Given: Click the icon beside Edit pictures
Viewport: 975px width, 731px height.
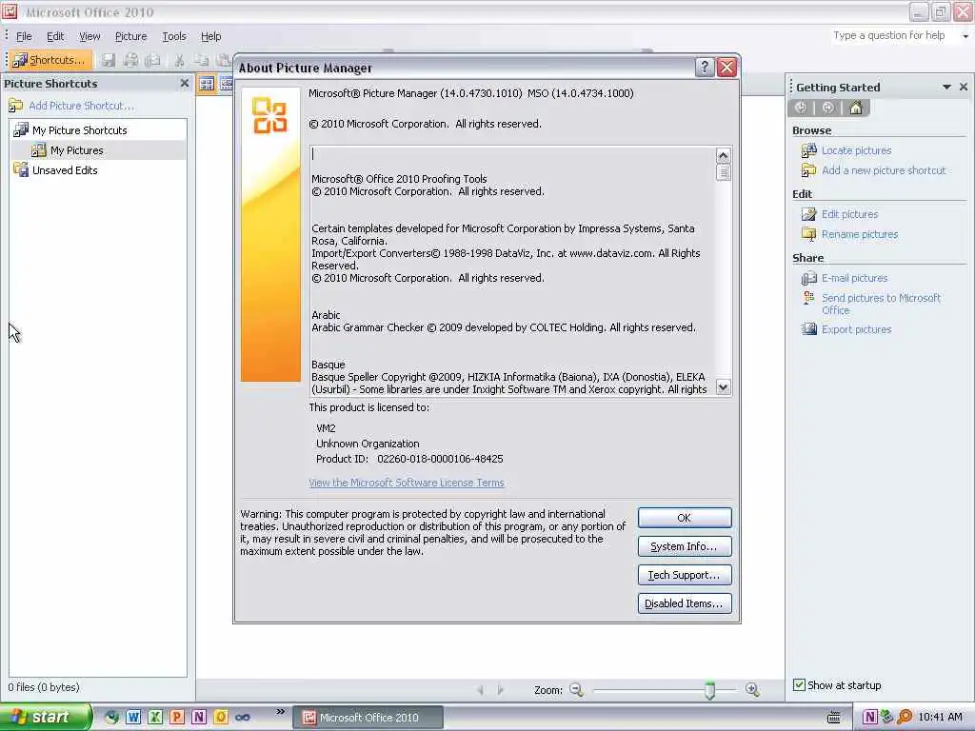Looking at the screenshot, I should (x=809, y=214).
